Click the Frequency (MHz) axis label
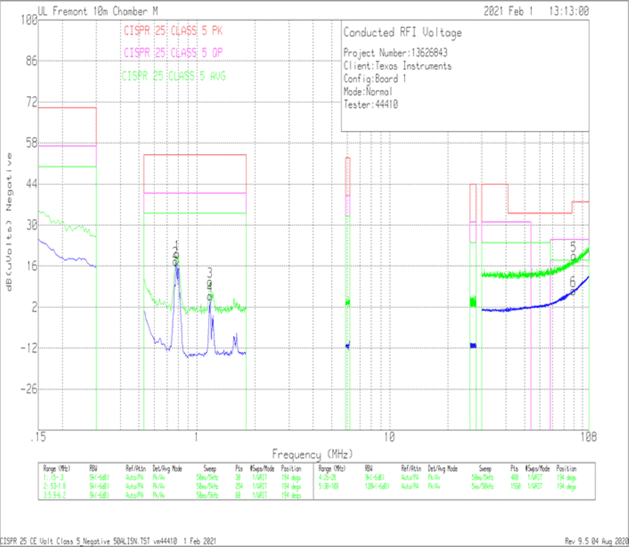The width and height of the screenshot is (629, 547). tap(313, 452)
